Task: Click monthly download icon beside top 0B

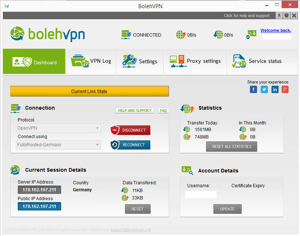Action: [x=243, y=130]
